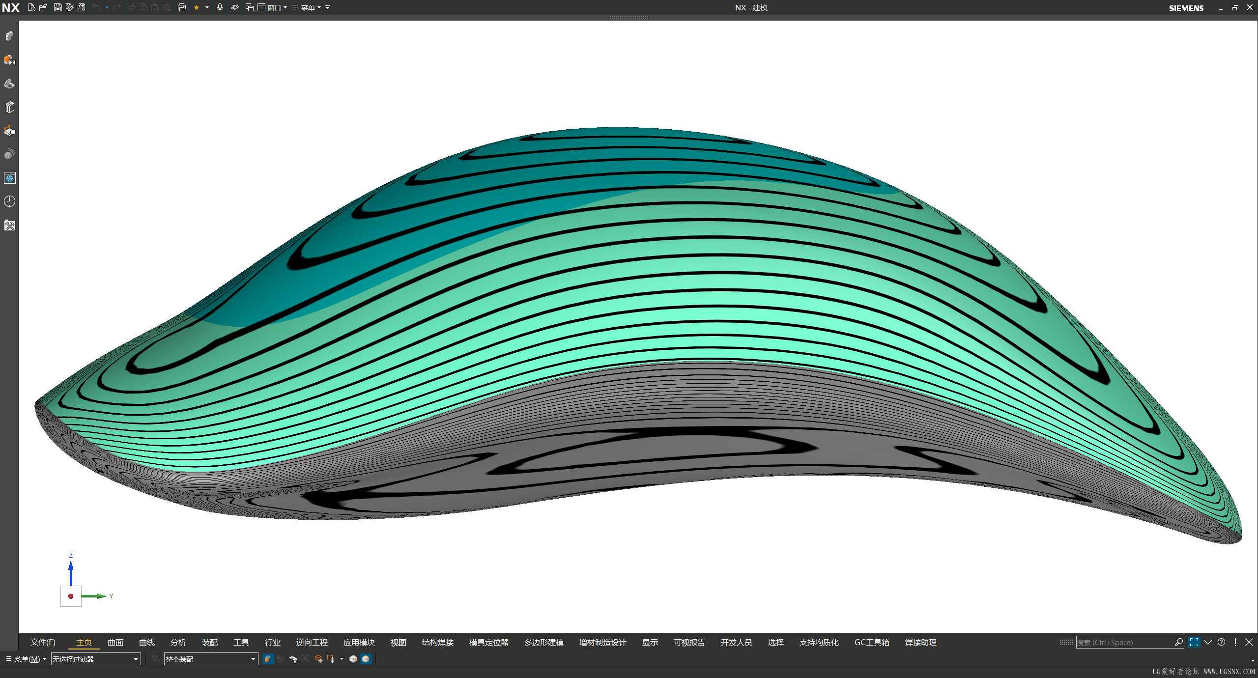Expand the ribbon with the chevron
Viewport: 1258px width, 678px height.
(x=1208, y=642)
